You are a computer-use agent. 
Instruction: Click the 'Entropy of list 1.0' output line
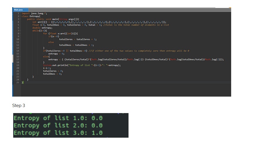[58, 118]
